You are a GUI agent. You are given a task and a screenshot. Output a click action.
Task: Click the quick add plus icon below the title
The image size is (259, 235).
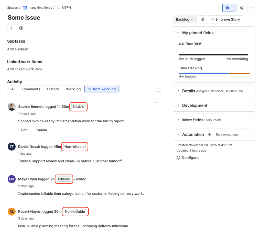(11, 28)
